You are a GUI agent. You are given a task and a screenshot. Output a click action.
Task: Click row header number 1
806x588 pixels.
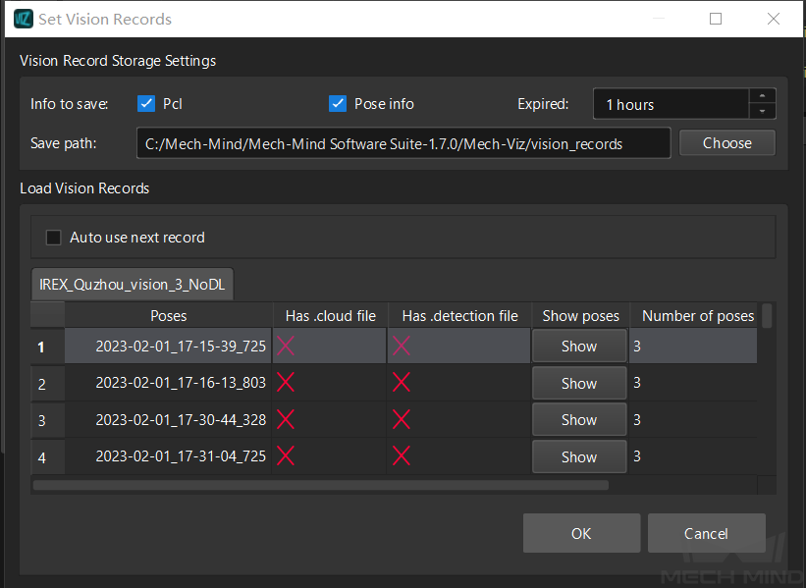tap(47, 347)
